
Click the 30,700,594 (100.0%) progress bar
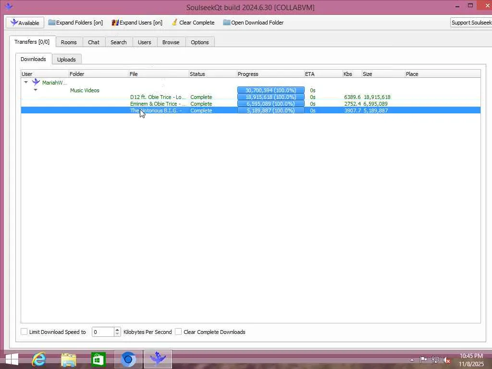271,90
